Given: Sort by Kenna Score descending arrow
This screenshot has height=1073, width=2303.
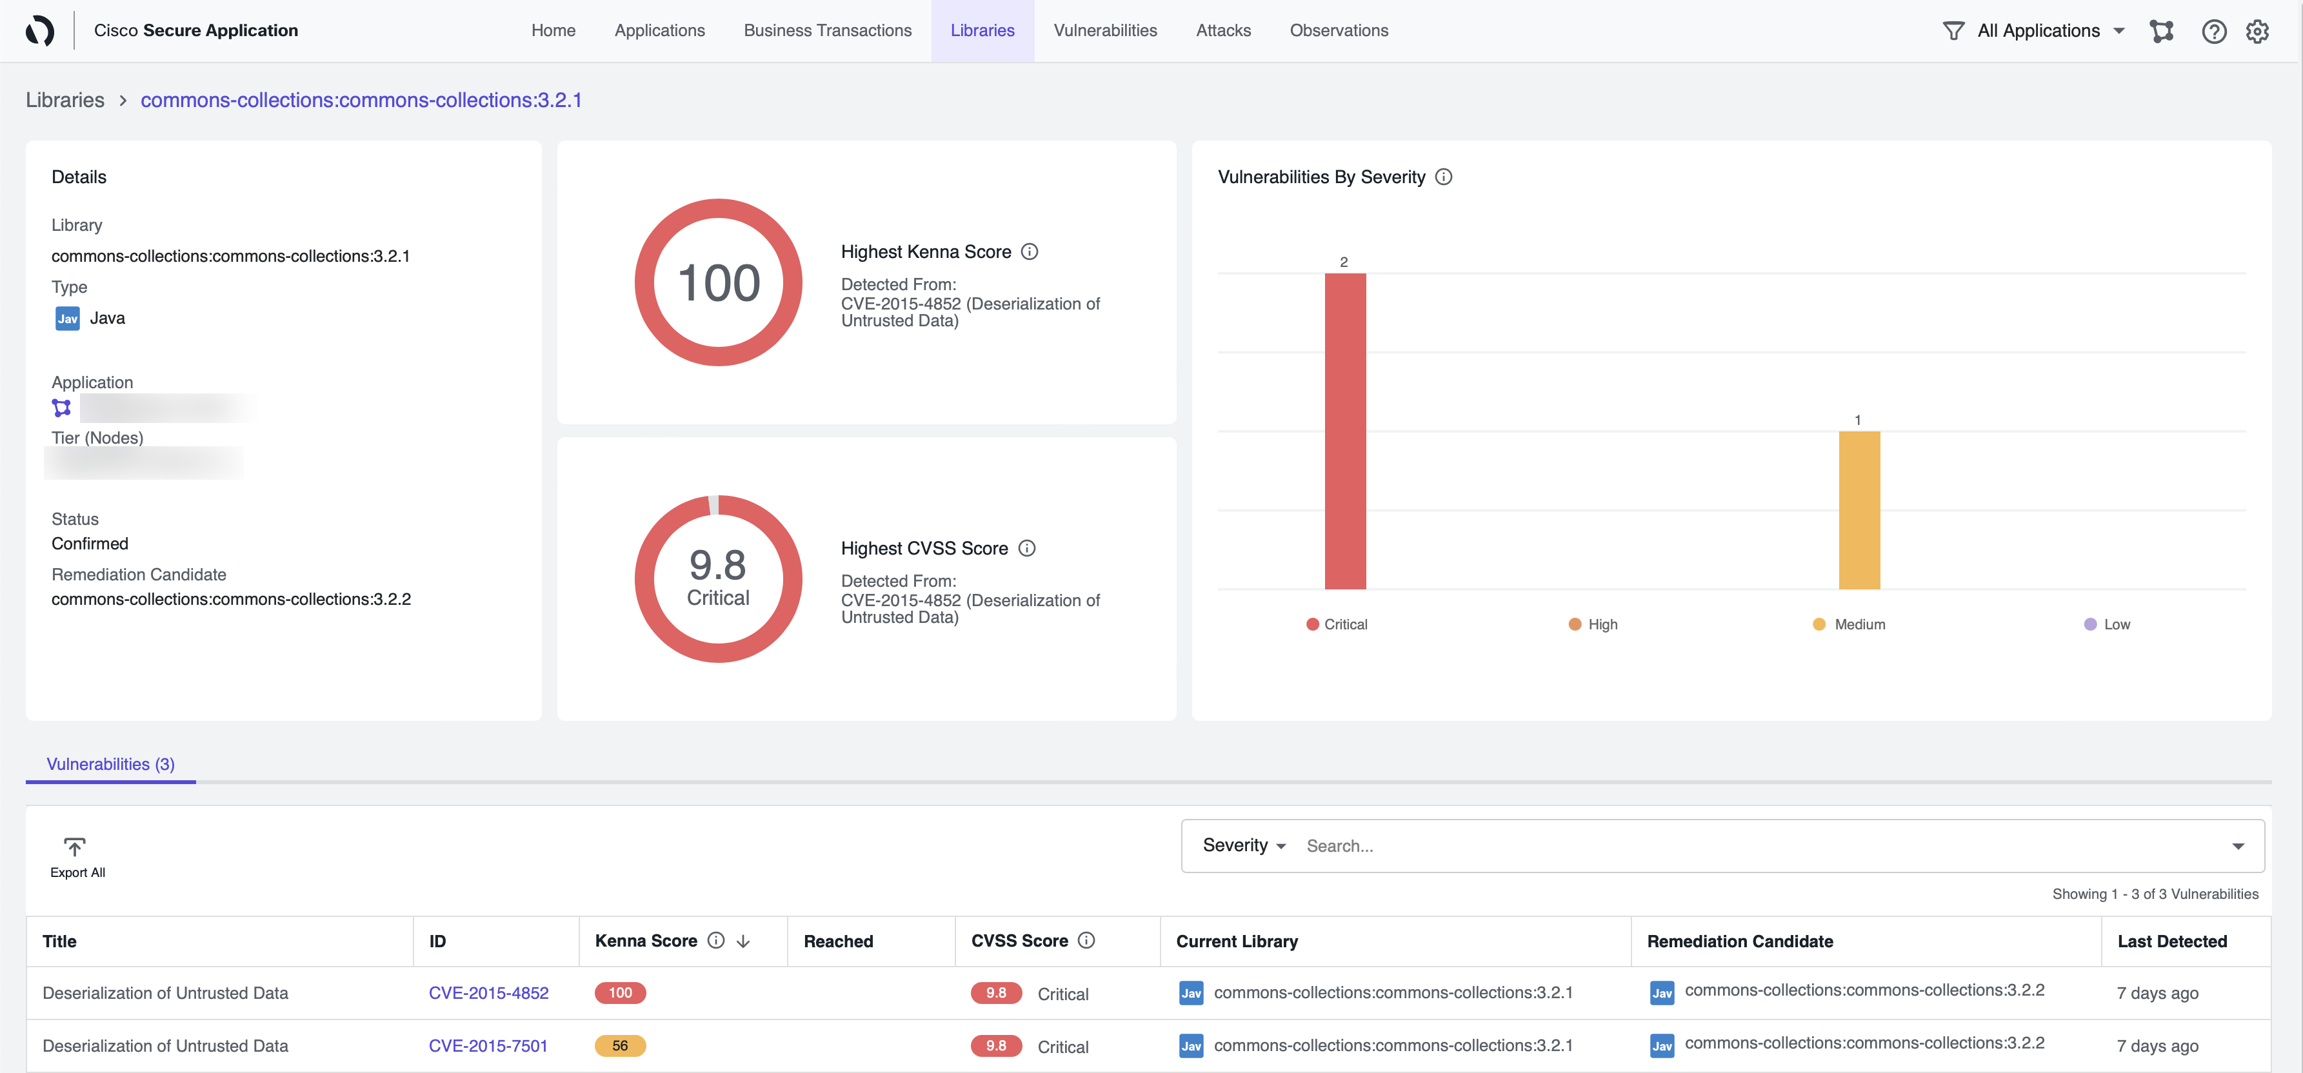Looking at the screenshot, I should [x=743, y=941].
